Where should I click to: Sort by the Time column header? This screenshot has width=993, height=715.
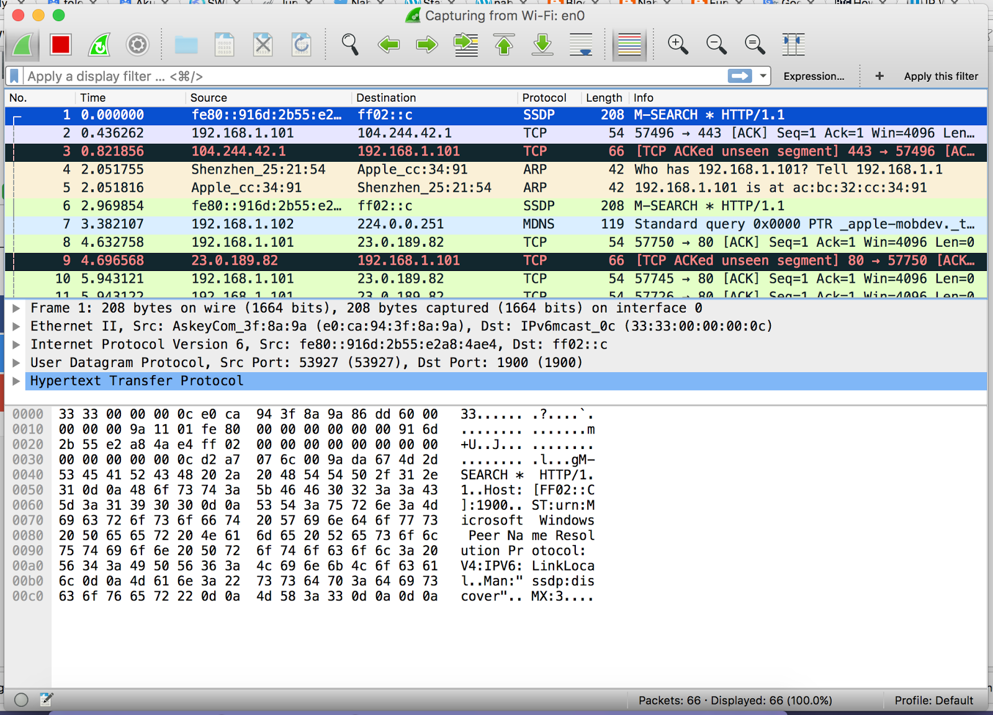point(130,98)
